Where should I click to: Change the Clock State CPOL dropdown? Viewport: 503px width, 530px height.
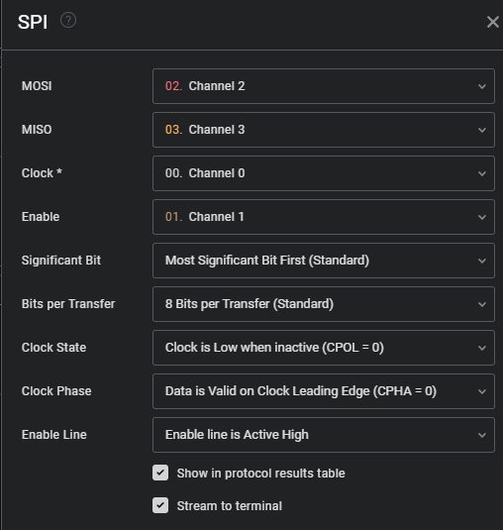point(324,348)
